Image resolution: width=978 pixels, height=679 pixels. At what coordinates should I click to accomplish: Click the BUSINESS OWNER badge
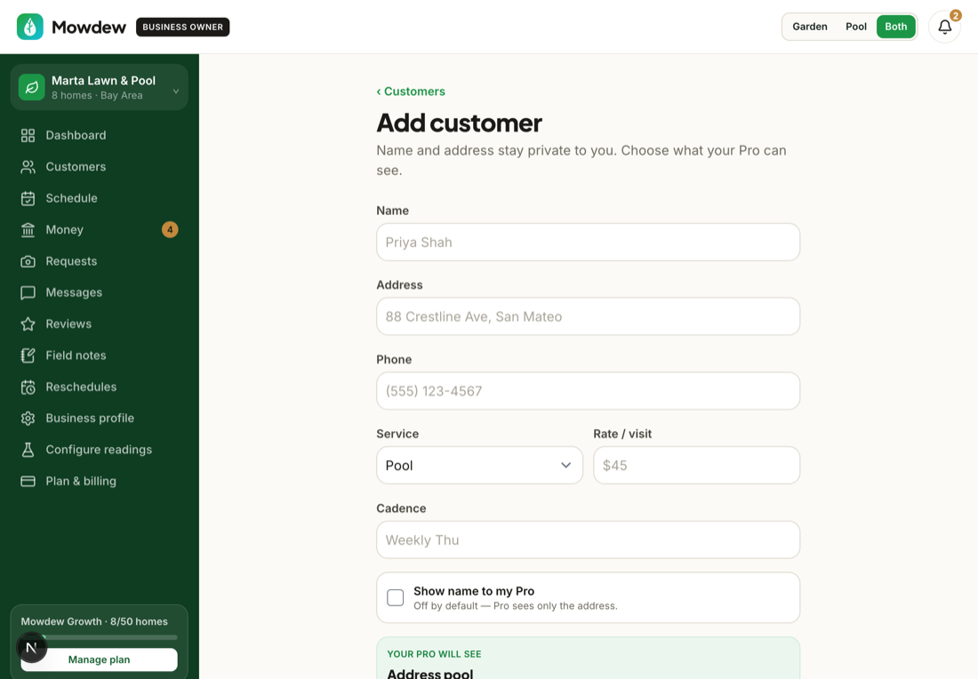click(183, 27)
